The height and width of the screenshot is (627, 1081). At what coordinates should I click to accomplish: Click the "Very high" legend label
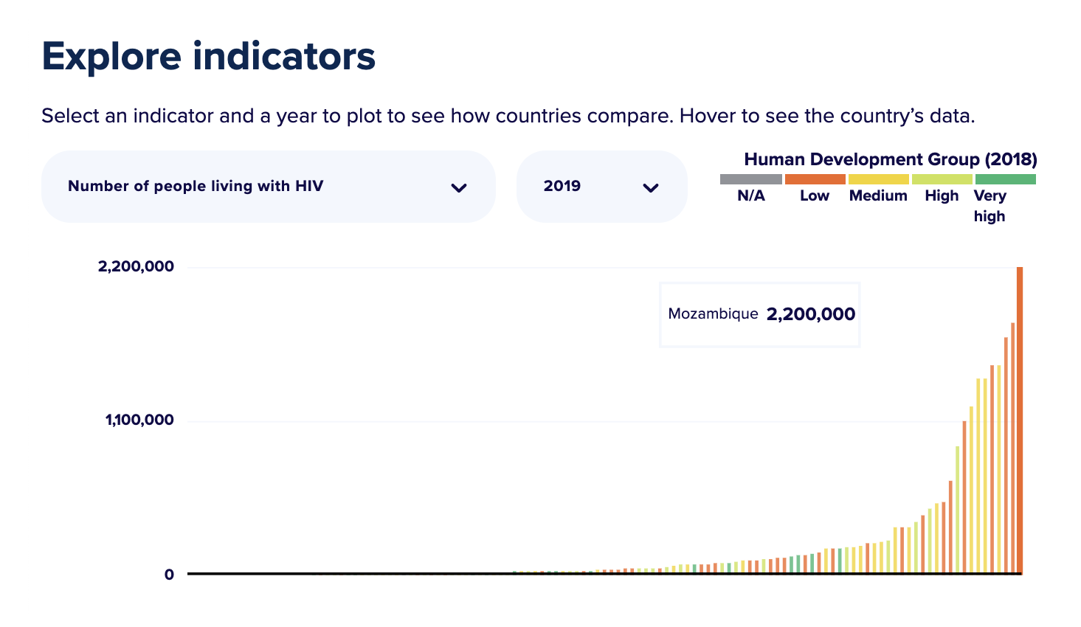coord(990,206)
